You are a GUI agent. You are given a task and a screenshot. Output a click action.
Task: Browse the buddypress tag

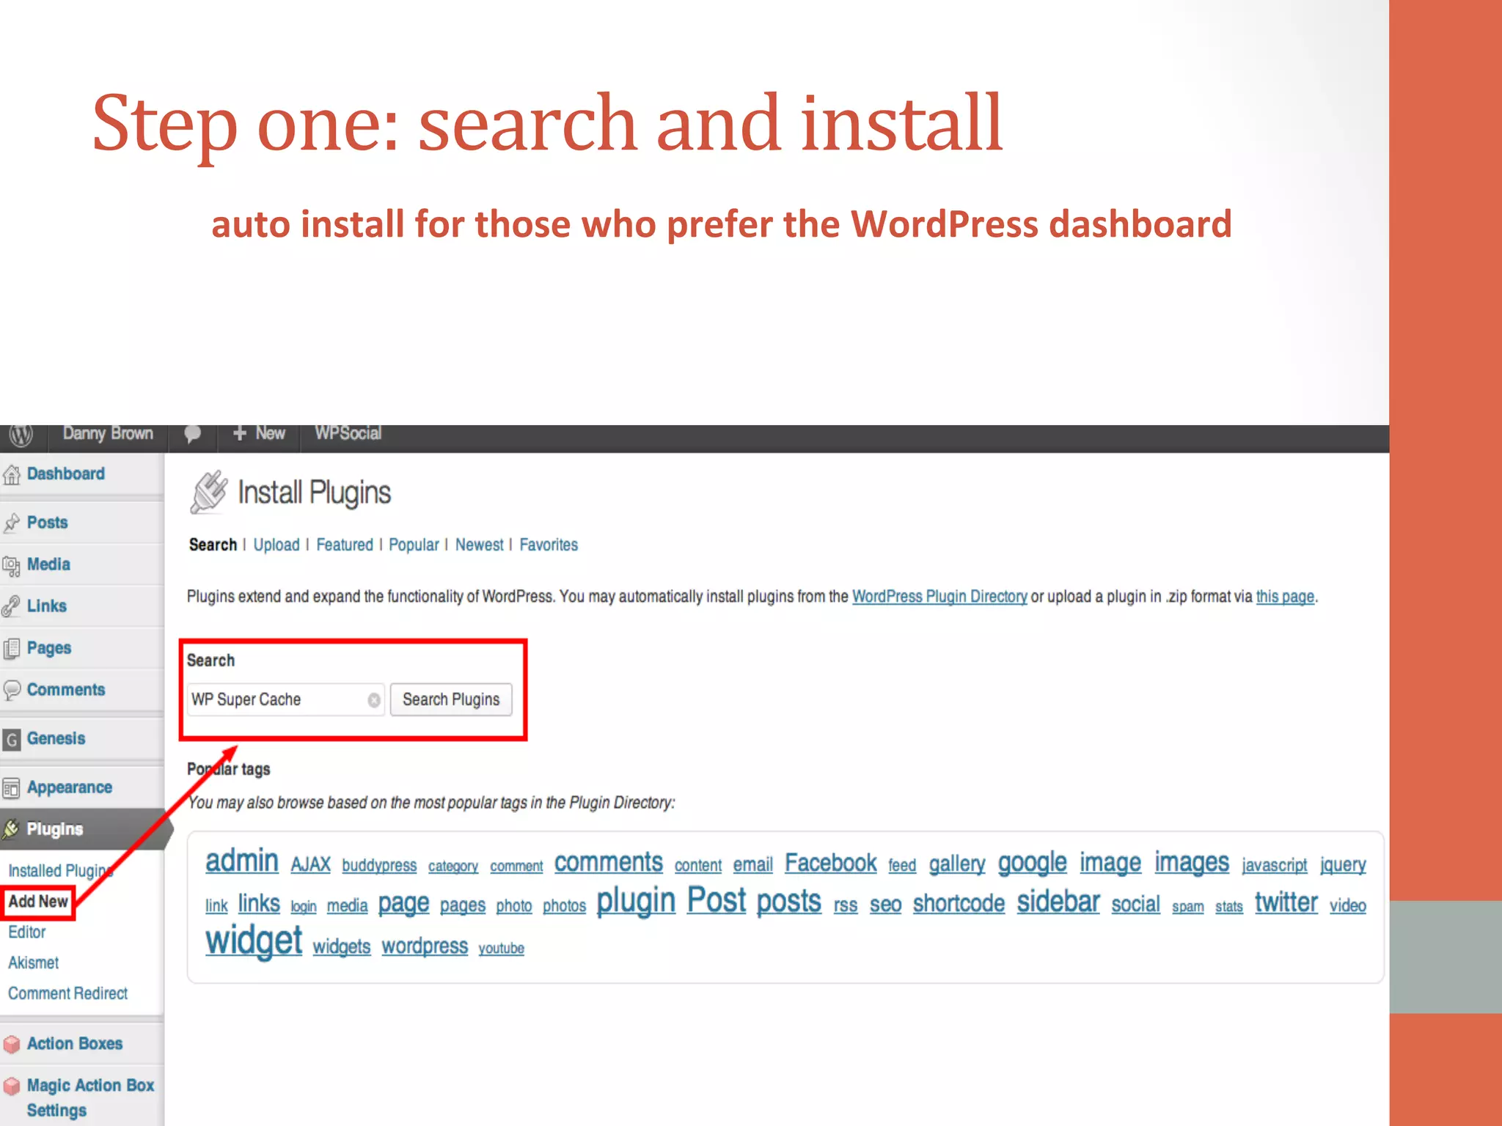pos(379,865)
